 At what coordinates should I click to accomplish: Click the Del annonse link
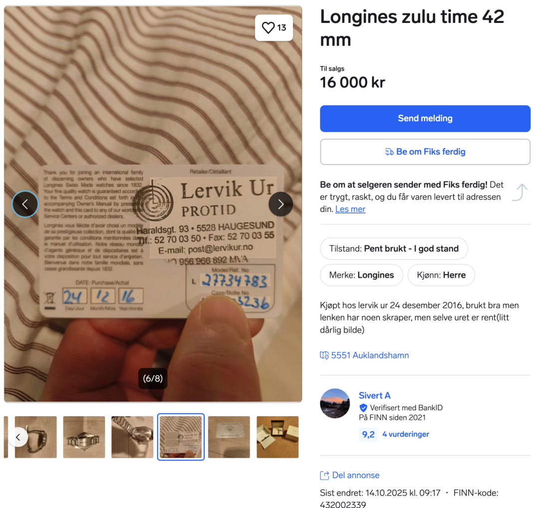tap(356, 475)
